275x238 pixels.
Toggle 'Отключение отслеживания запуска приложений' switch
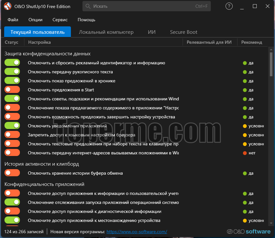pos(12,202)
